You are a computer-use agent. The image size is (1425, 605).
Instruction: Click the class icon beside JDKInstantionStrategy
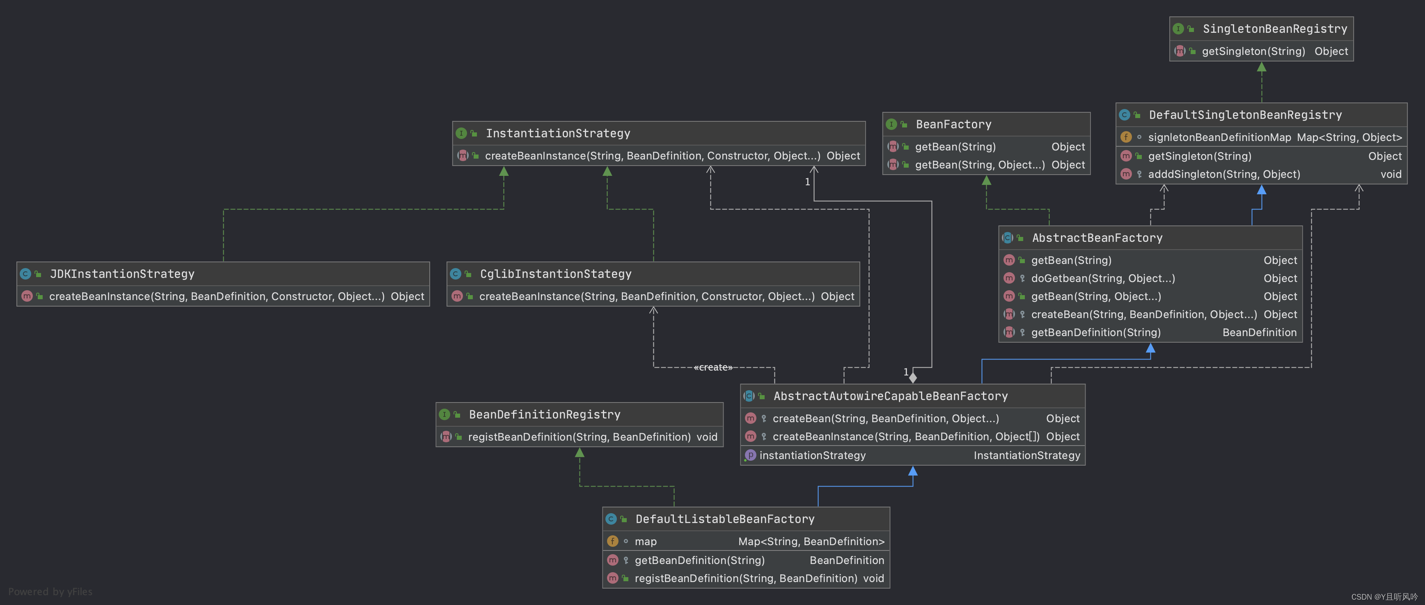[25, 274]
